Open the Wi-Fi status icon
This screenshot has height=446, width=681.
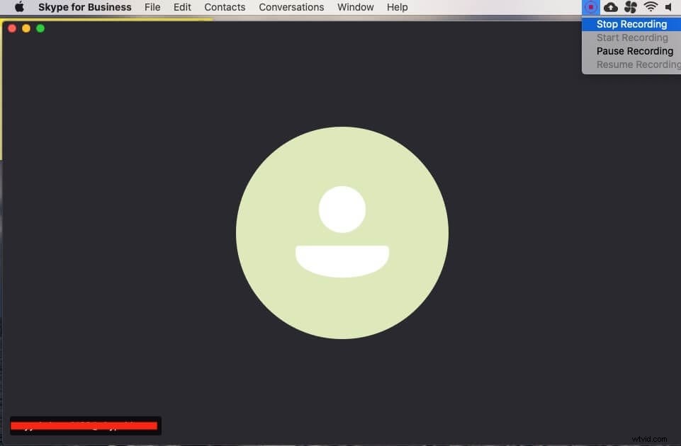pos(651,7)
